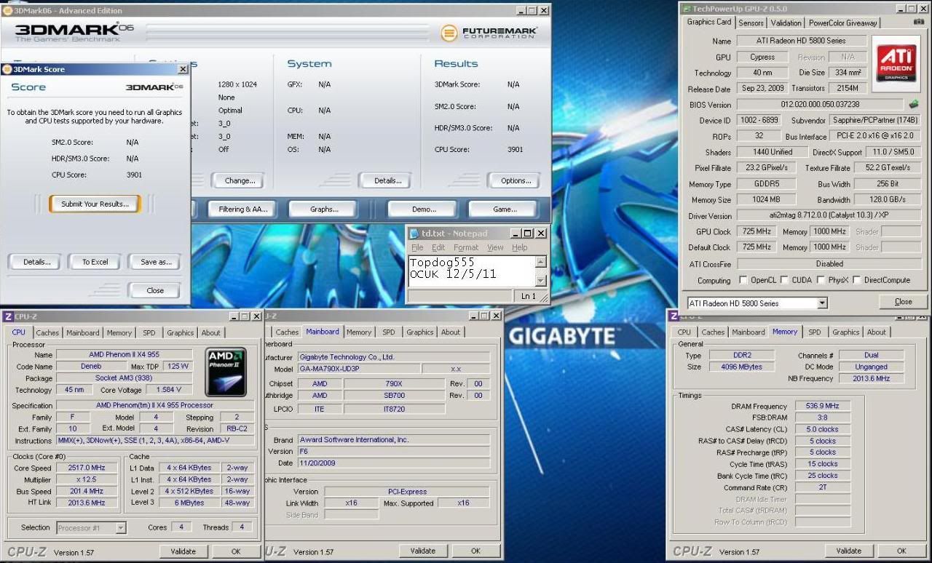Click the Filtering & AA button
Viewport: 932px width, 563px height.
coord(243,209)
